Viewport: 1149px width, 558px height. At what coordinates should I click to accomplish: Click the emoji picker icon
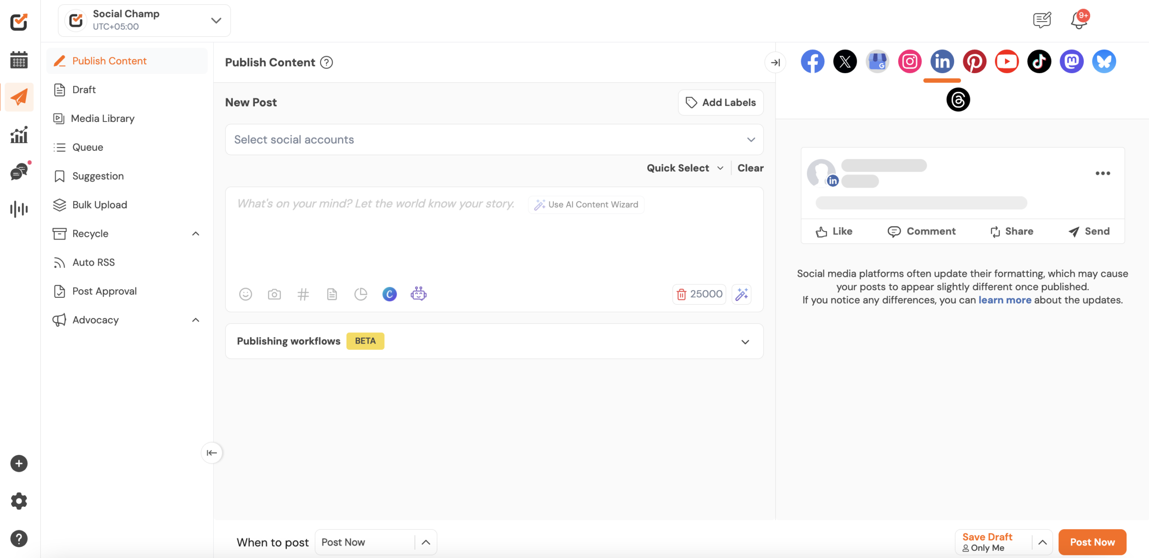pos(246,294)
